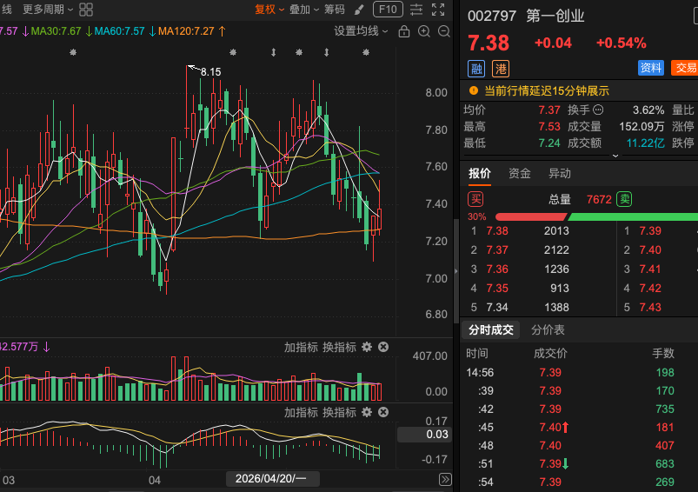The image size is (698, 492).
Task: Jump to latest with double-arrow icon
Action: tap(445, 479)
